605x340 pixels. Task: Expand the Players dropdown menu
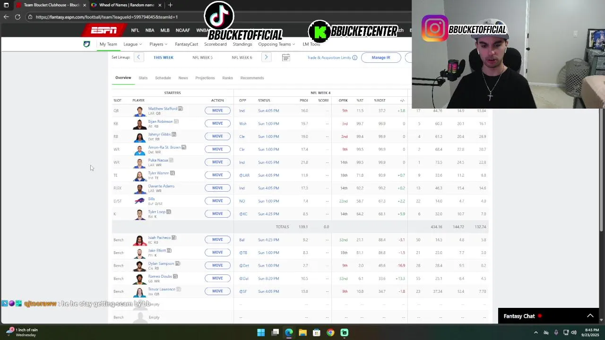click(x=158, y=44)
